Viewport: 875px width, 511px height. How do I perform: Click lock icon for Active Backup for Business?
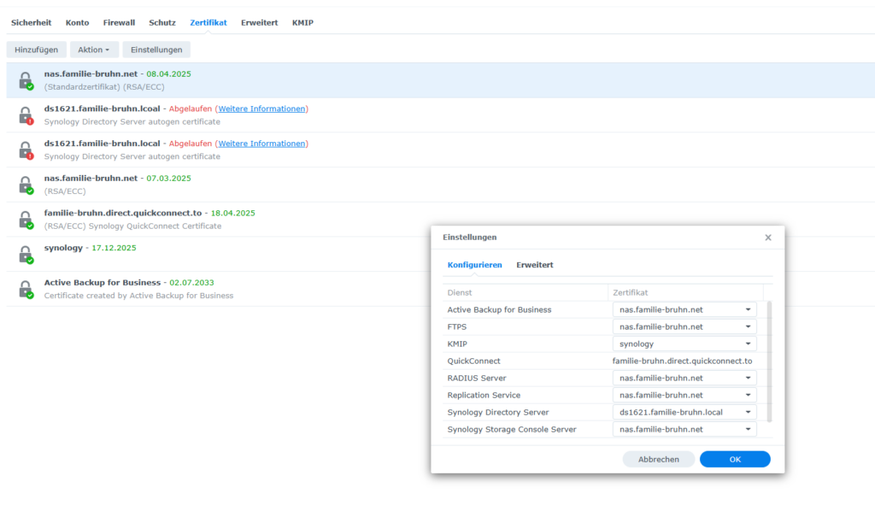[26, 289]
